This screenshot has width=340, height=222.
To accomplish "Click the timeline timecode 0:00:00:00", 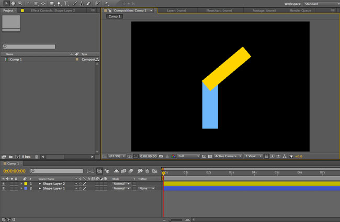I will coord(14,171).
